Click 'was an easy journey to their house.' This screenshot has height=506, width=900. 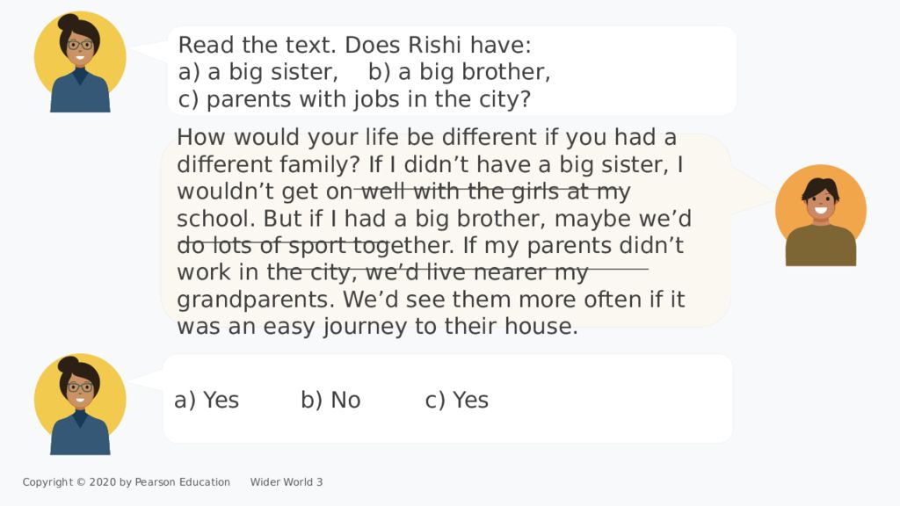coord(377,327)
